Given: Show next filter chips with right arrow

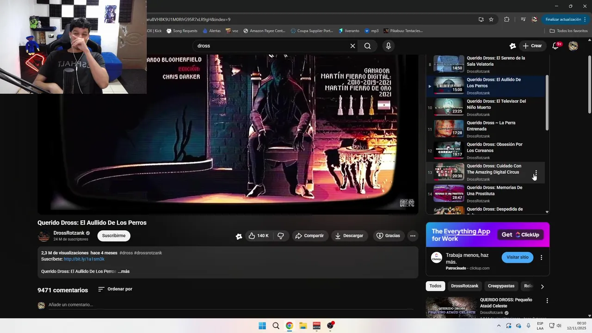Looking at the screenshot, I should [543, 286].
